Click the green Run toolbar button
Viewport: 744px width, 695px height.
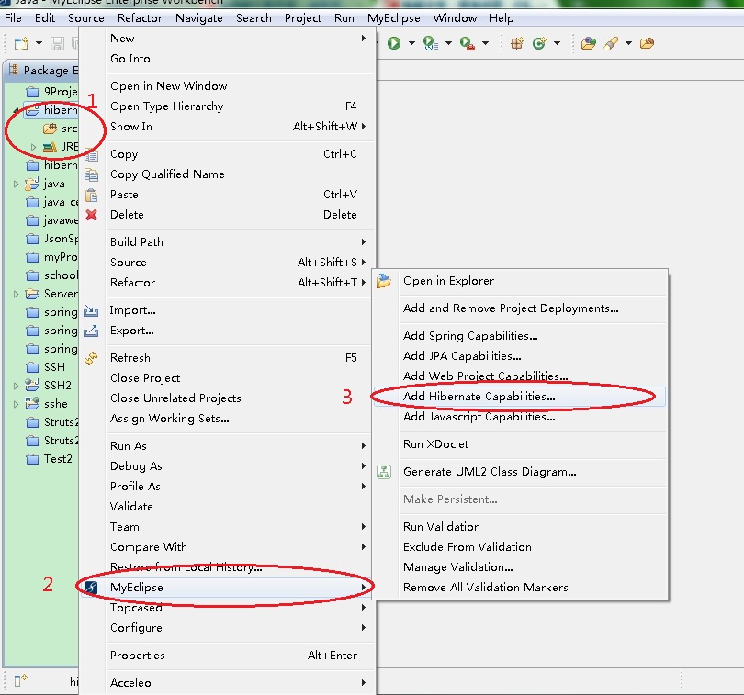tap(394, 43)
